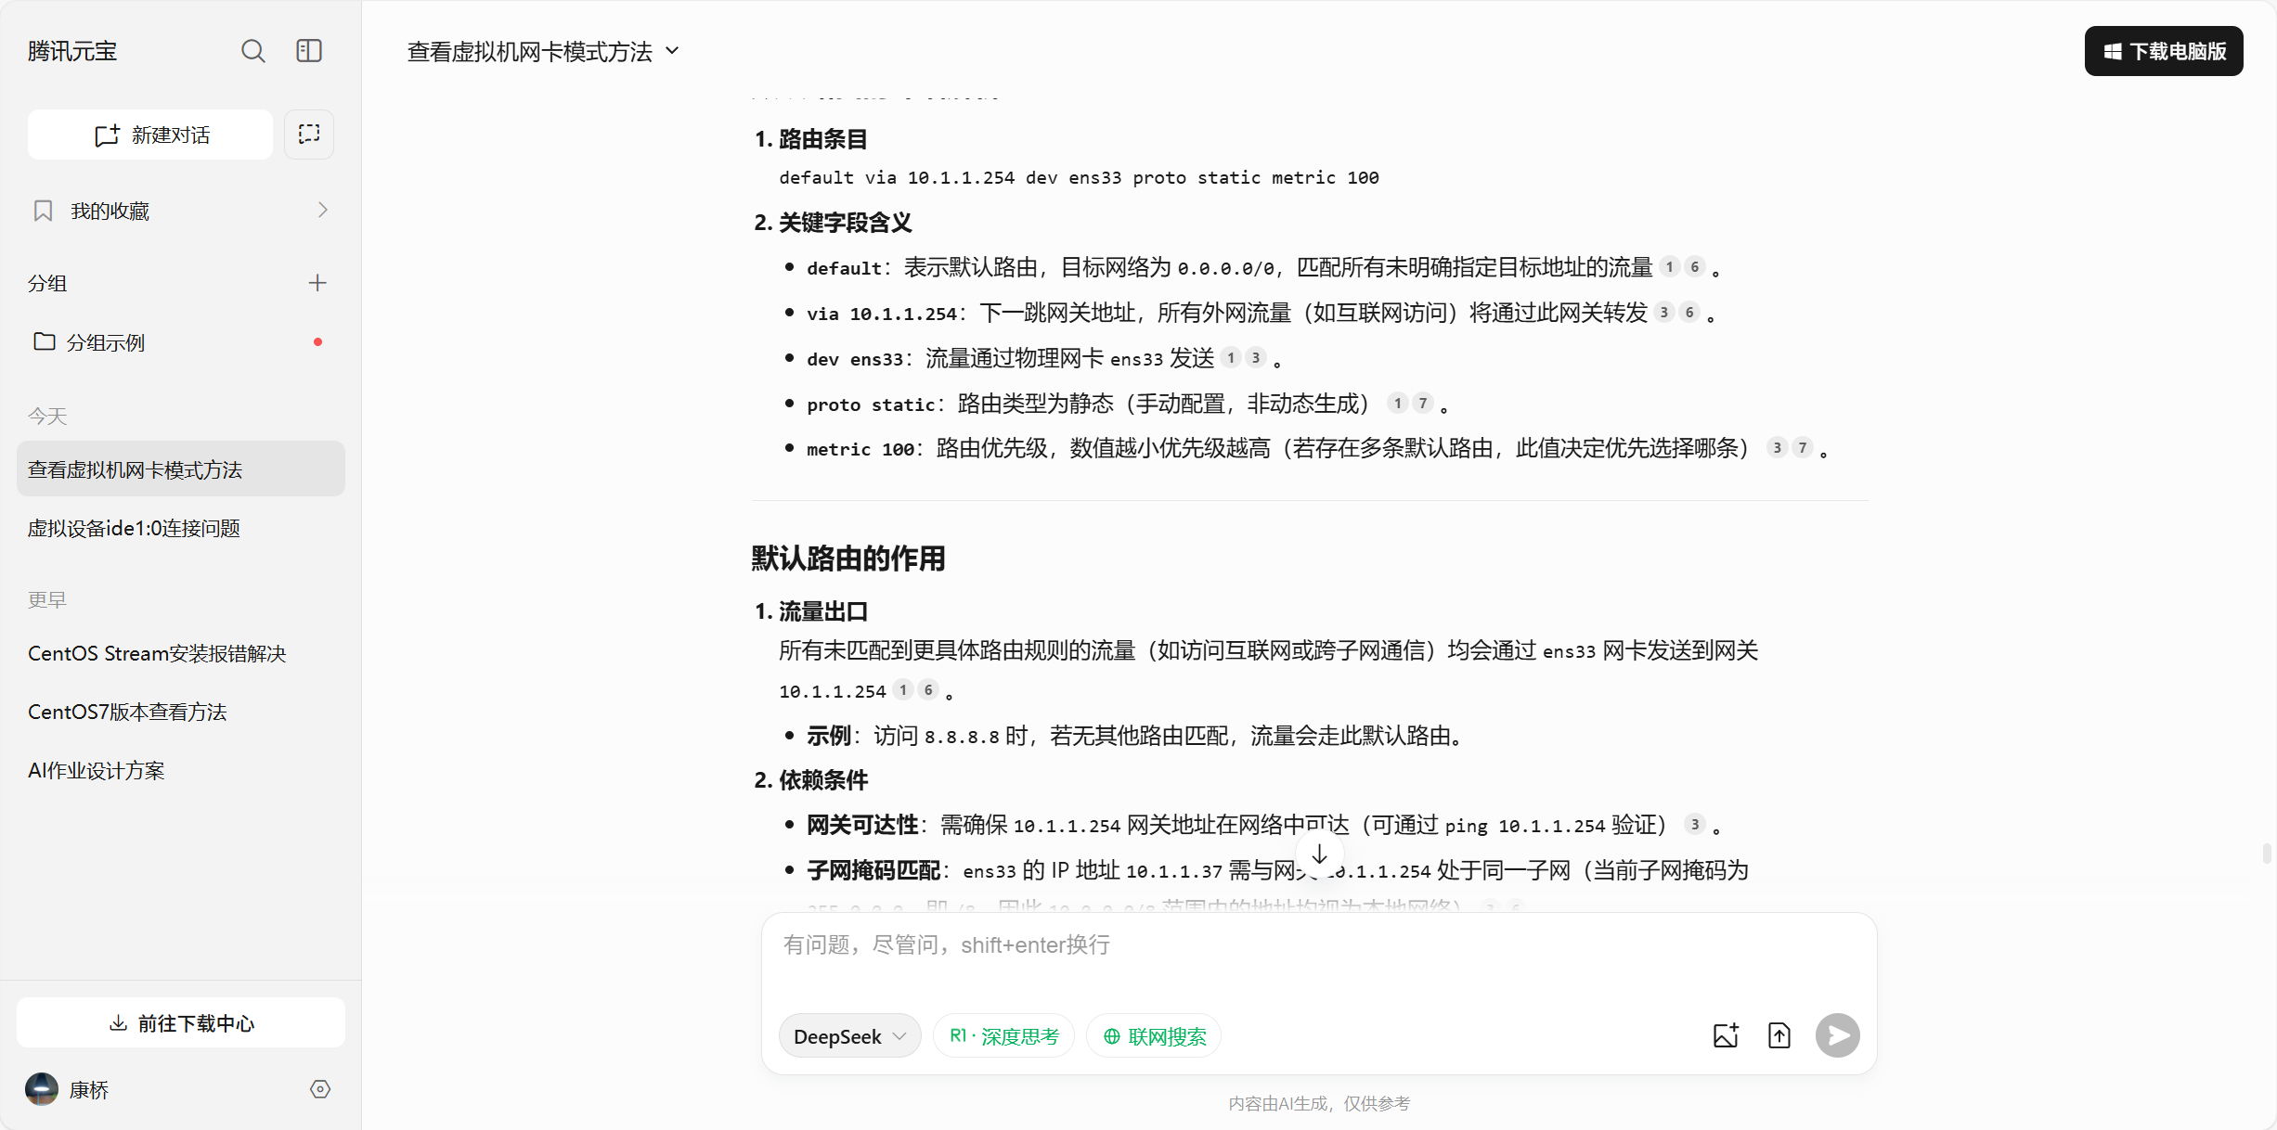Click the dashed-square icon beside 新建对话
The width and height of the screenshot is (2277, 1130).
[309, 135]
